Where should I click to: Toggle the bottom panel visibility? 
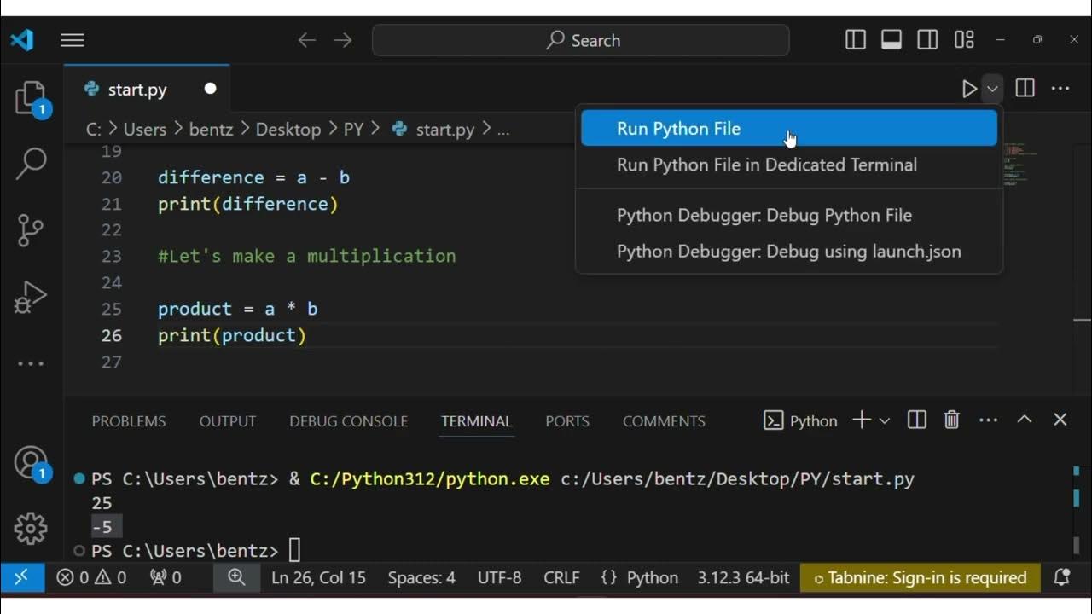[892, 39]
